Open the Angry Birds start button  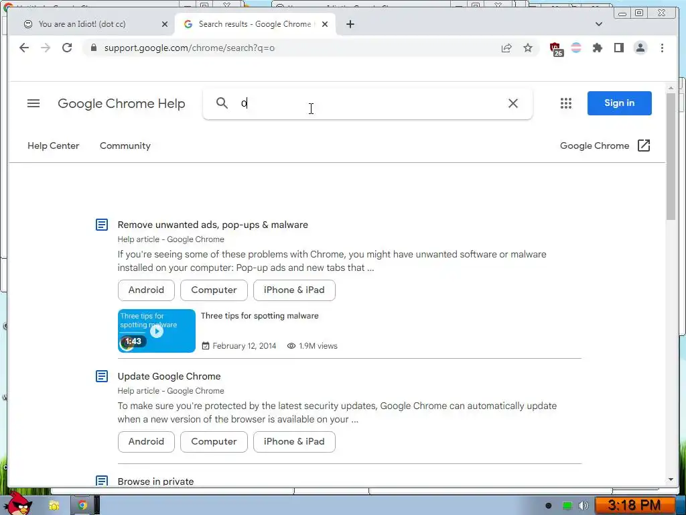pos(17,504)
